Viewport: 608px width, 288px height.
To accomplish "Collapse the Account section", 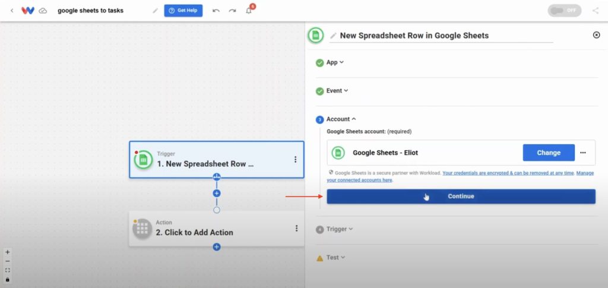I will [x=341, y=119].
